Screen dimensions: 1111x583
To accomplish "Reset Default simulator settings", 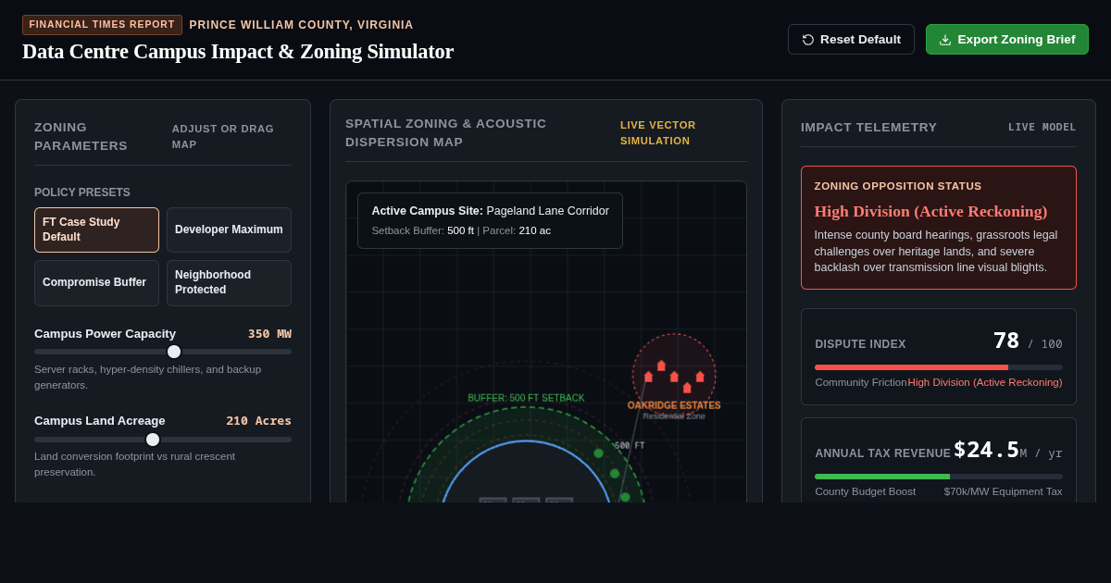I will point(851,40).
